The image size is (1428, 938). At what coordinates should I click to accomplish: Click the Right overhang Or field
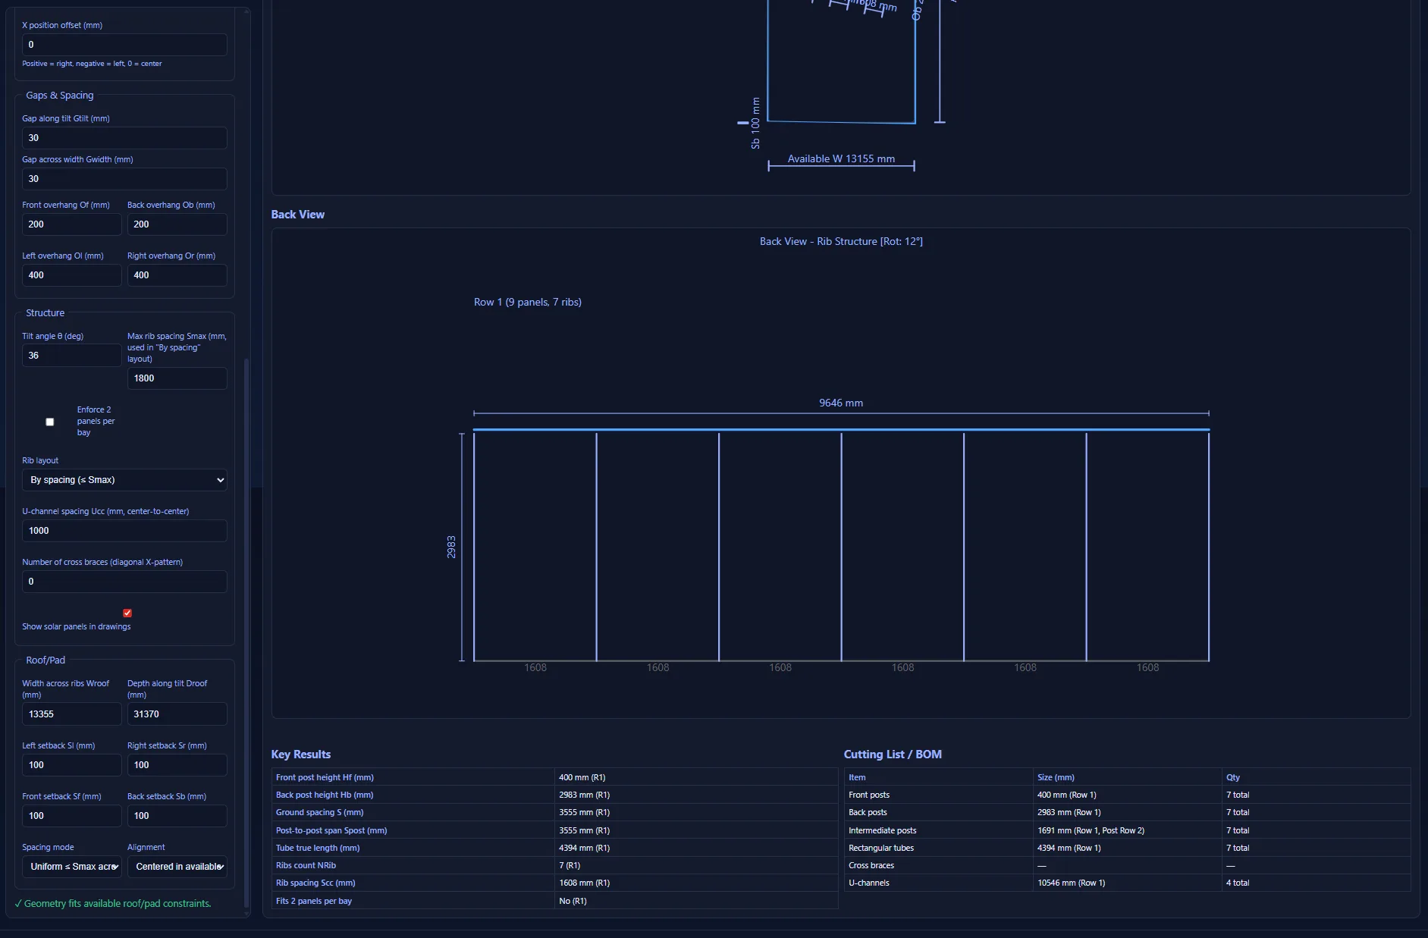pos(177,275)
